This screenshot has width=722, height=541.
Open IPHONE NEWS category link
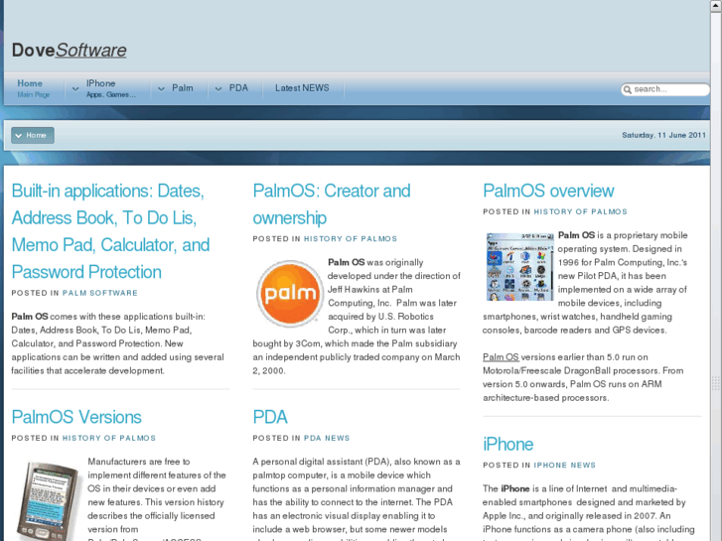tap(564, 465)
